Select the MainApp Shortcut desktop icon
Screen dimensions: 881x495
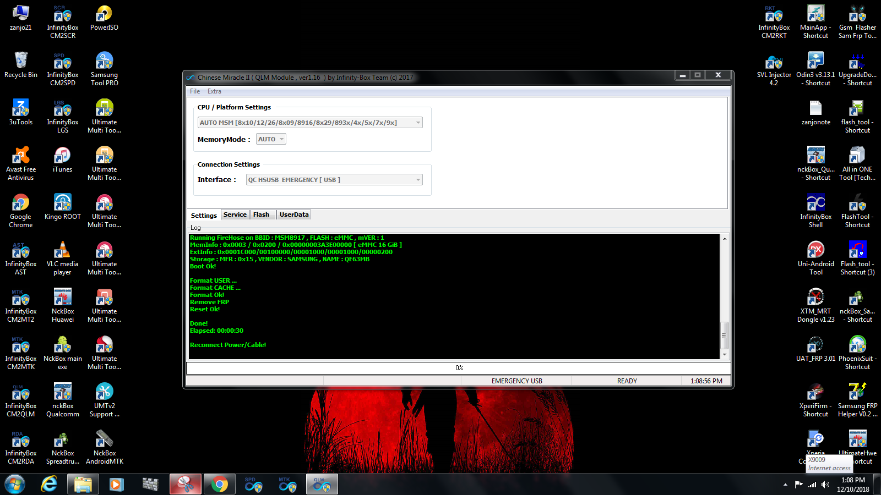(815, 22)
